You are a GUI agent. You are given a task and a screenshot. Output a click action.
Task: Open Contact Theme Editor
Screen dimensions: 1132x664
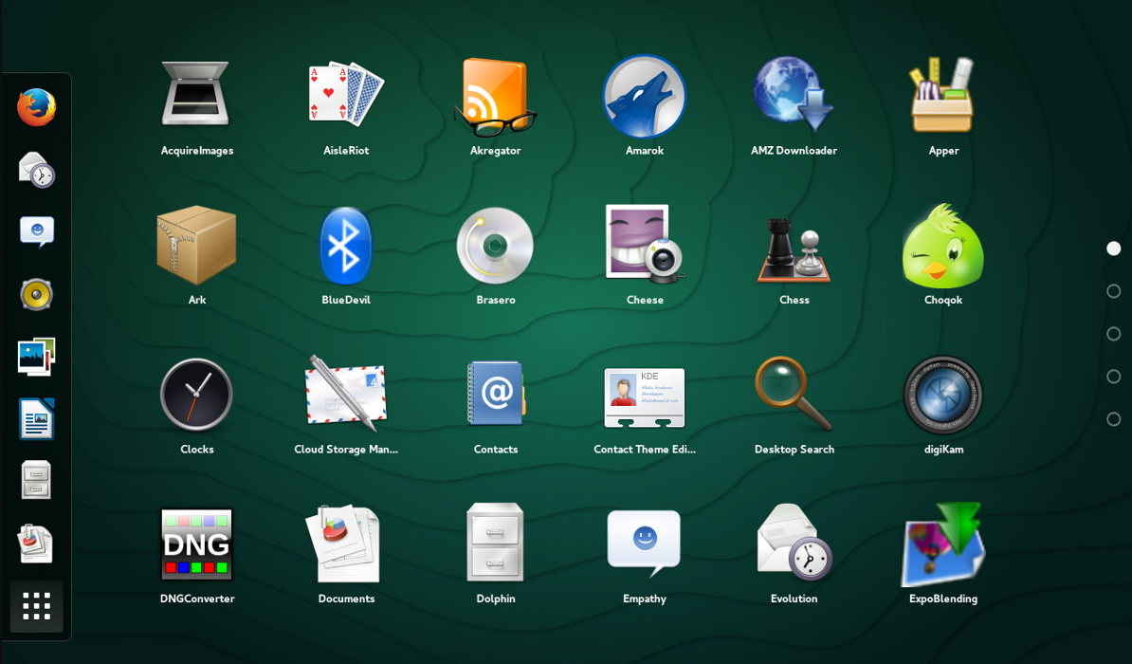[644, 397]
